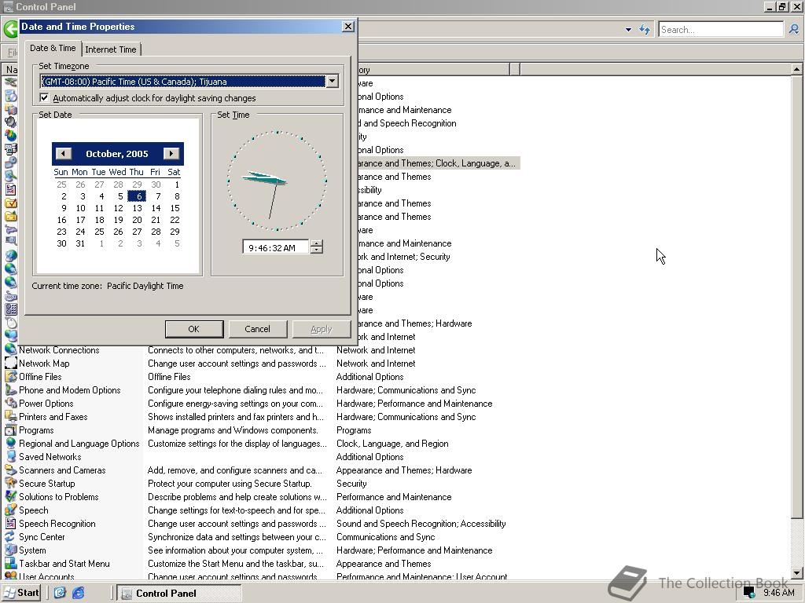
Task: Click the Show Desktop quick launch icon
Action: point(60,593)
